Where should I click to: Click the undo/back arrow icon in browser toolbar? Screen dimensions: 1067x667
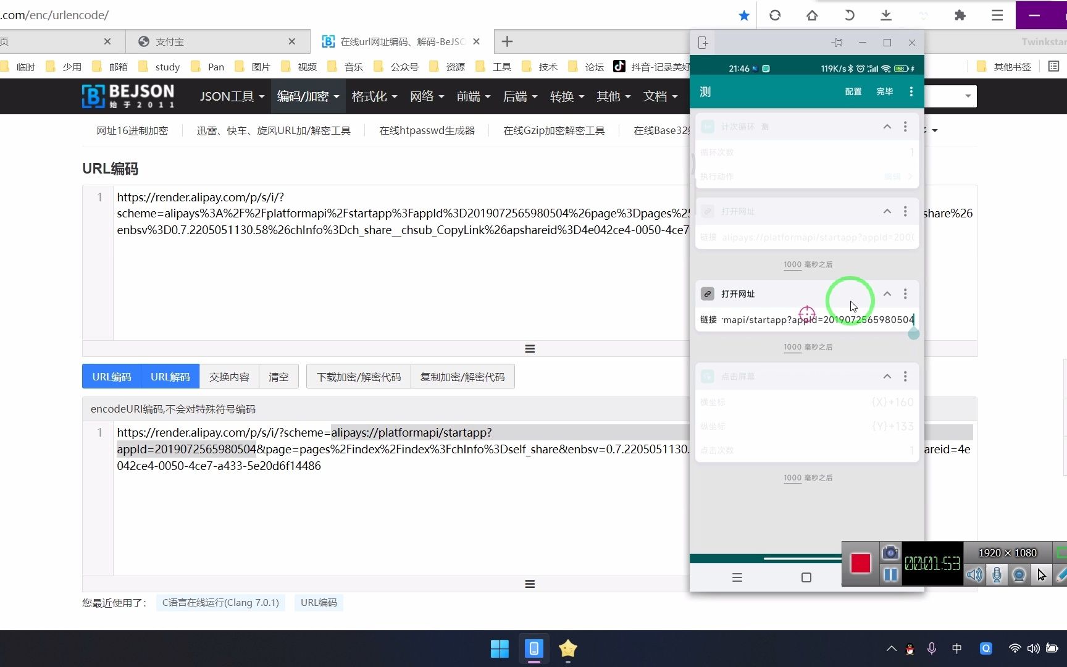(x=849, y=15)
